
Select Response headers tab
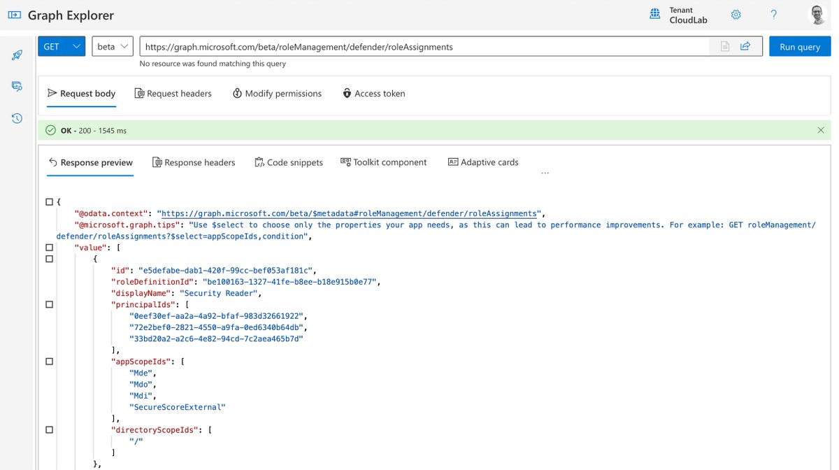[194, 162]
